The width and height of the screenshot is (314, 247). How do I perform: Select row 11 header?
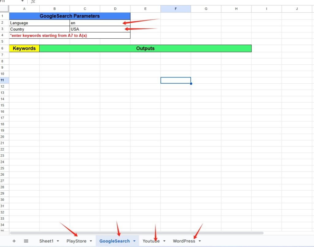pos(4,80)
